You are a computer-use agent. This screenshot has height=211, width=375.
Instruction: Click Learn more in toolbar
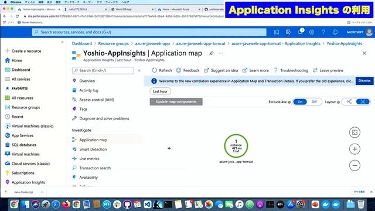(x=255, y=70)
